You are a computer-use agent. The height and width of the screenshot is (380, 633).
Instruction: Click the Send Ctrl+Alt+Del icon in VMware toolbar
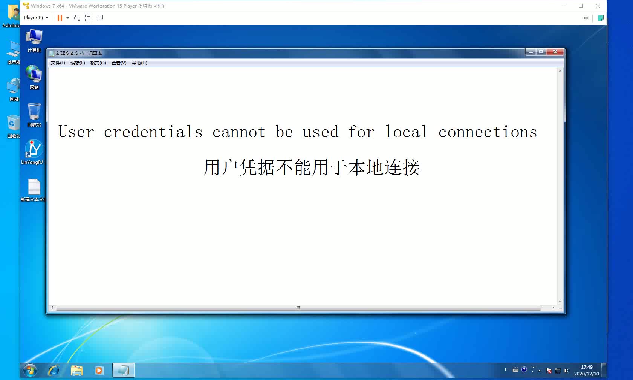click(77, 18)
